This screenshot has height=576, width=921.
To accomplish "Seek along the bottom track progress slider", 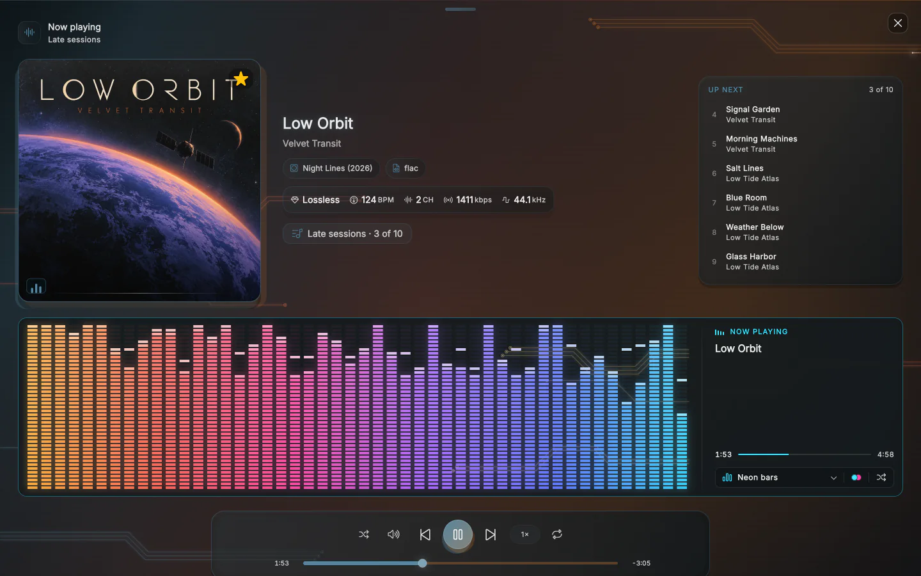I will [x=460, y=563].
